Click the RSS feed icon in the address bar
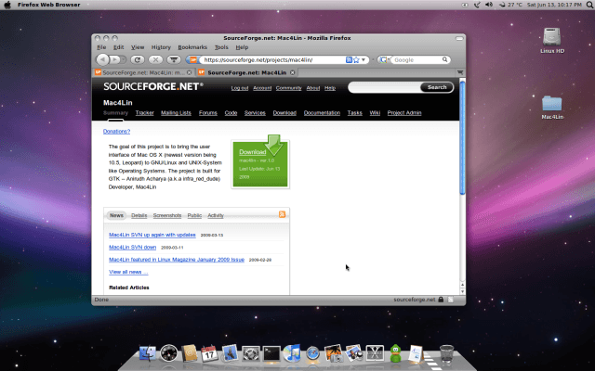The image size is (595, 371). click(x=349, y=59)
